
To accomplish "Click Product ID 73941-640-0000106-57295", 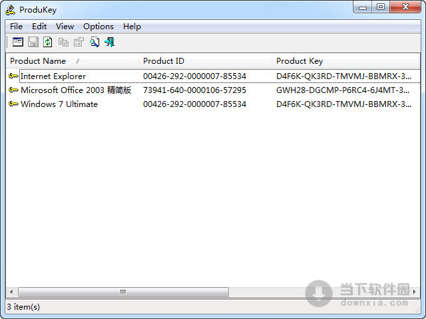I will point(194,90).
